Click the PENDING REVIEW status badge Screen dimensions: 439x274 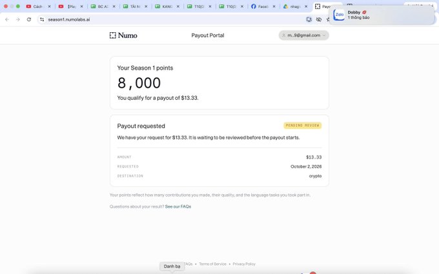(x=302, y=126)
